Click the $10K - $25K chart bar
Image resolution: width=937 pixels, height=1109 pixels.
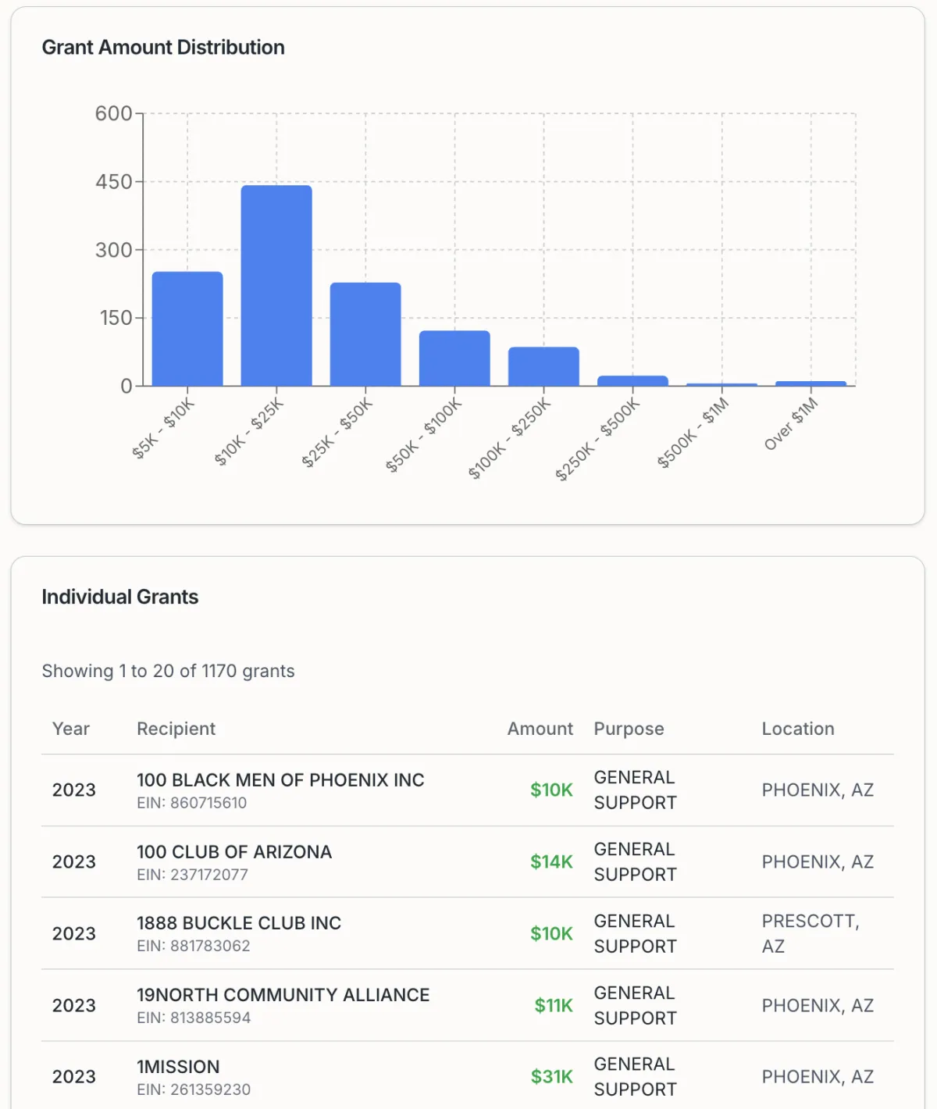(x=276, y=286)
